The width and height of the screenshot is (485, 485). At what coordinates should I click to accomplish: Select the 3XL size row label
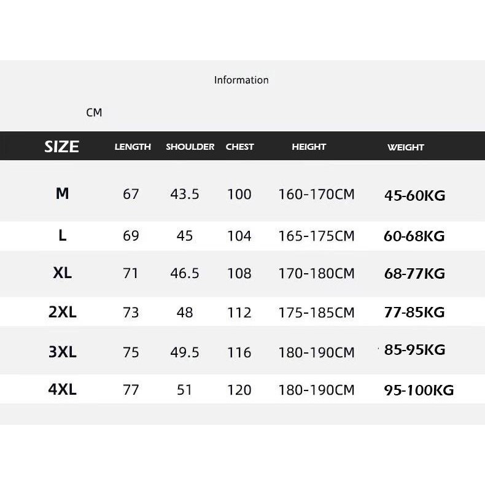(x=62, y=352)
